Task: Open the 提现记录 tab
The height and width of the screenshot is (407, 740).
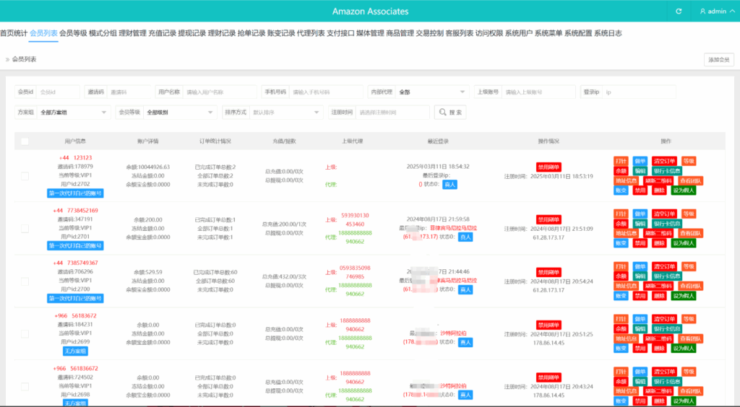Action: [x=192, y=33]
